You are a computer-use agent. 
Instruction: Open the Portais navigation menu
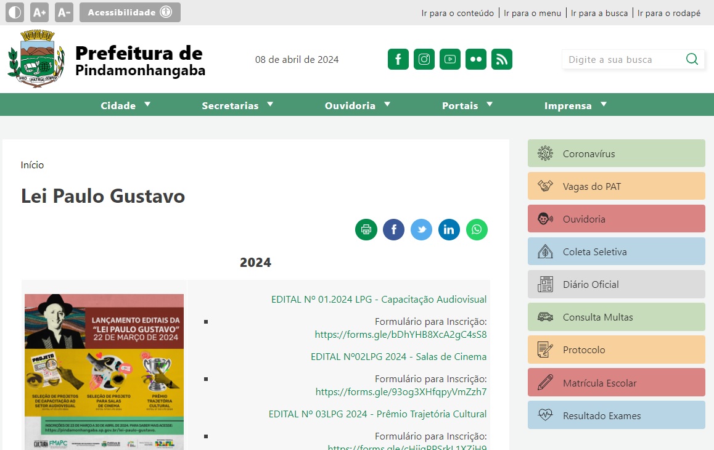point(467,105)
